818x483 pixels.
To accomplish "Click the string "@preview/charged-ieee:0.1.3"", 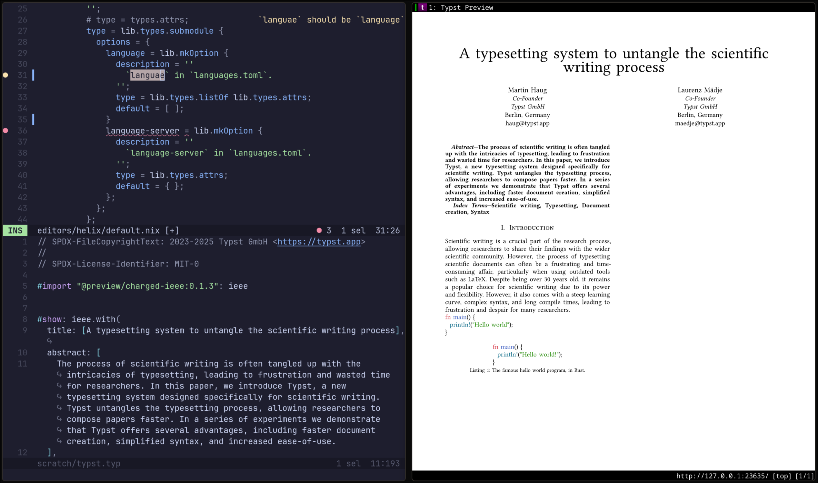I will 147,286.
